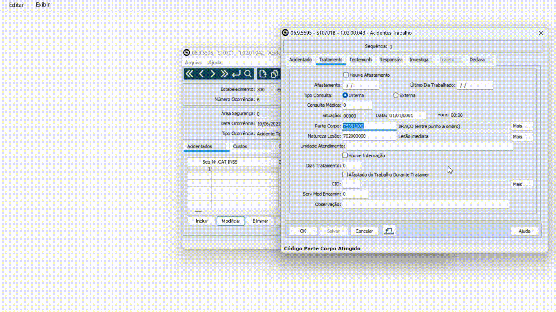
Task: Go to first record in ST0701 toolbar
Action: 189,74
